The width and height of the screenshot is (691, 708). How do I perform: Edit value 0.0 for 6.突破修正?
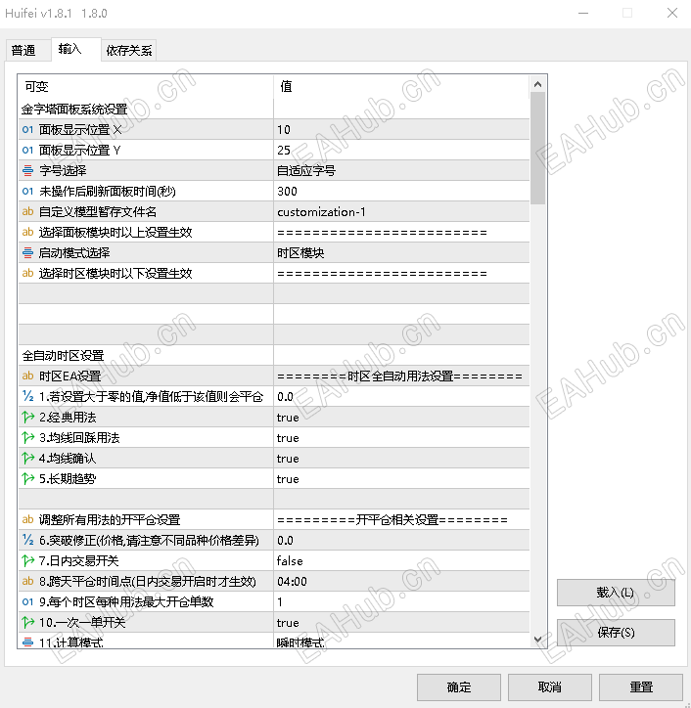pyautogui.click(x=401, y=541)
